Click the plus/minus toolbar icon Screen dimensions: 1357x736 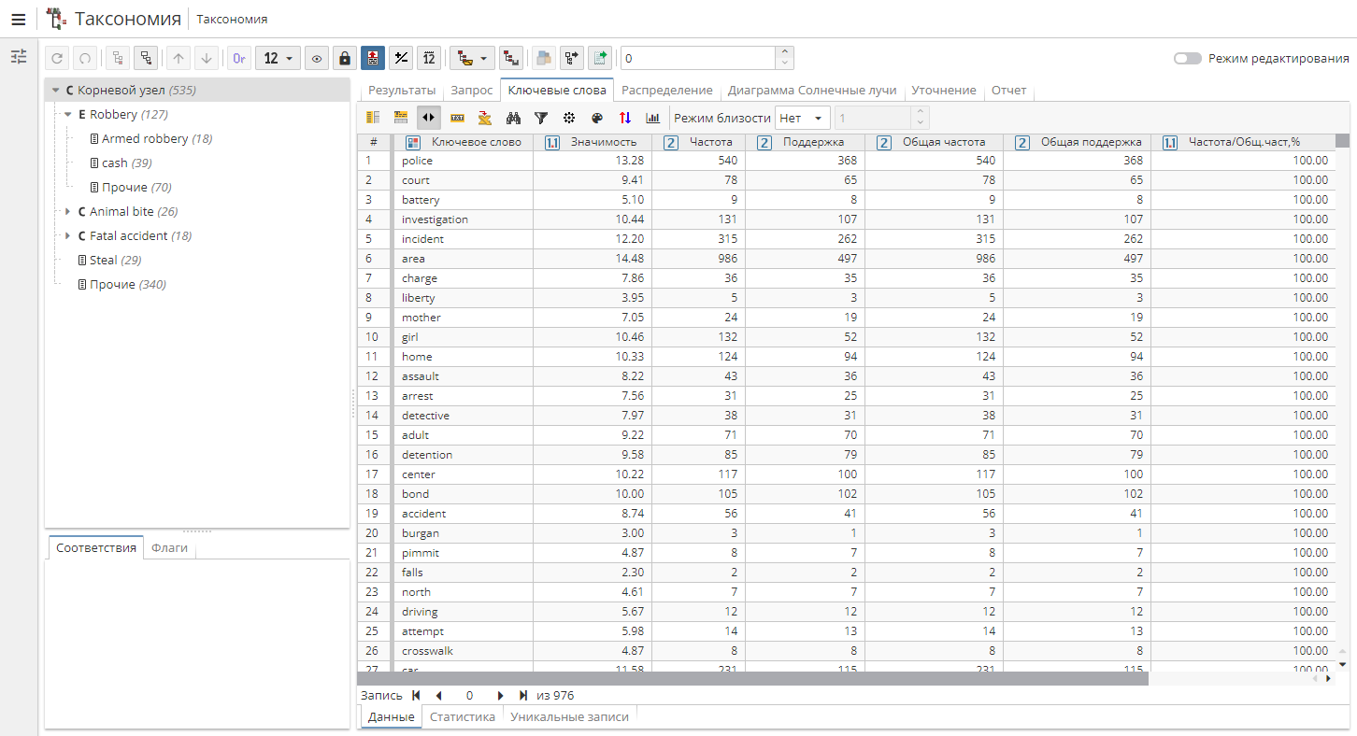[x=401, y=58]
